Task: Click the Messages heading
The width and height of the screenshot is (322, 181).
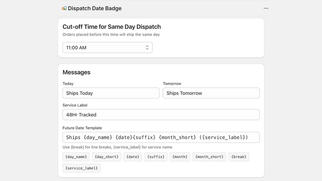Action: click(76, 72)
